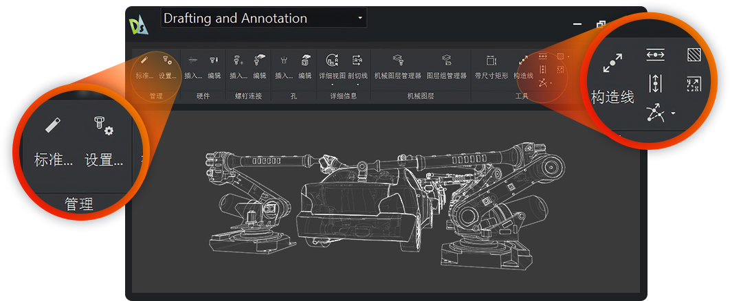Screen dimensions: 730x301
Task: Click 插入... in the 螺钉连接 group
Action: pyautogui.click(x=239, y=68)
